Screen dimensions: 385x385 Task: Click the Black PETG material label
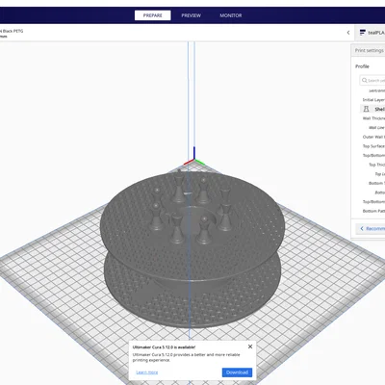coord(13,31)
